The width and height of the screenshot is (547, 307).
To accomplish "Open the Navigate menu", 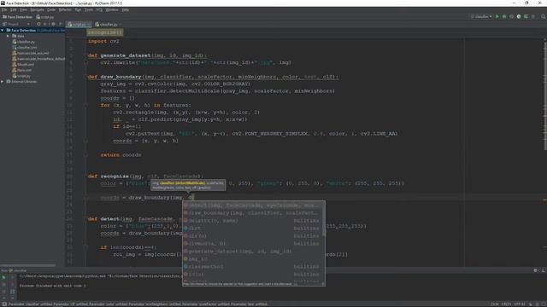I will 37,10.
